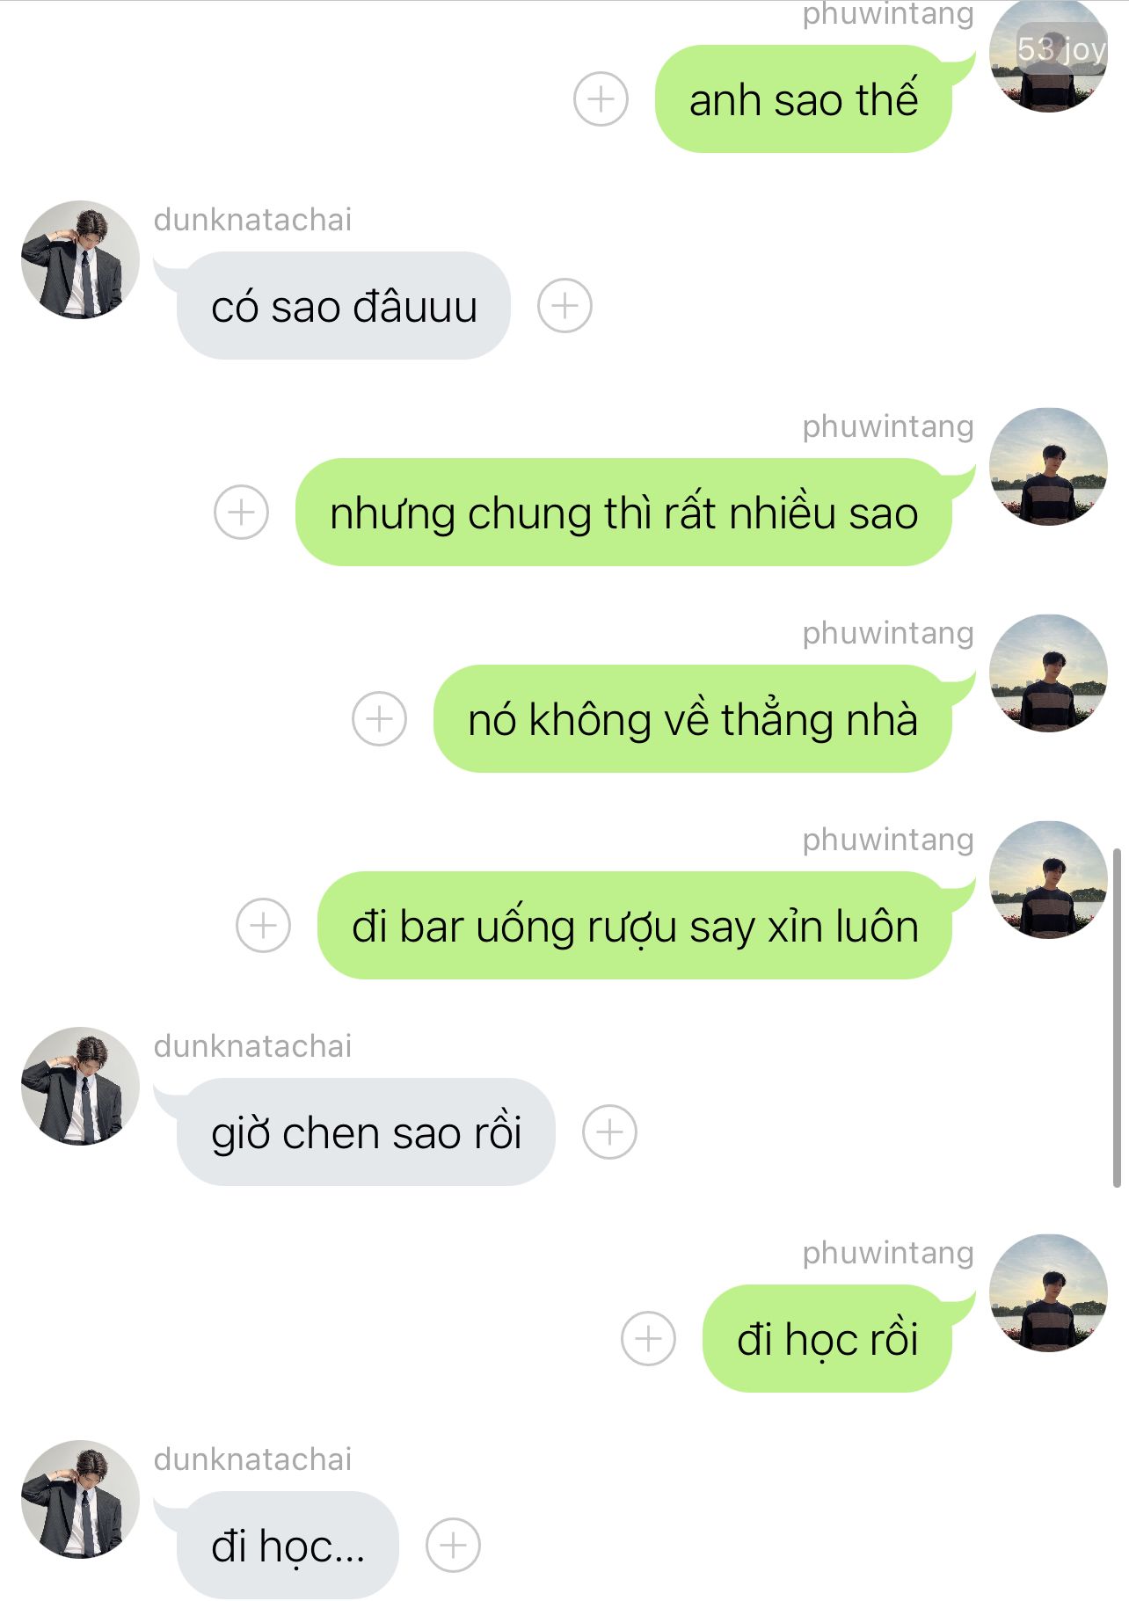Open phuwintang avatar next to "đi học rồi"

[1048, 1292]
